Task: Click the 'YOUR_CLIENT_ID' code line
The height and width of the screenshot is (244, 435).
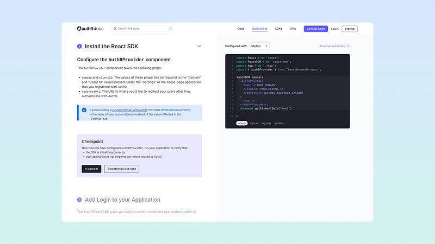Action: click(x=264, y=89)
